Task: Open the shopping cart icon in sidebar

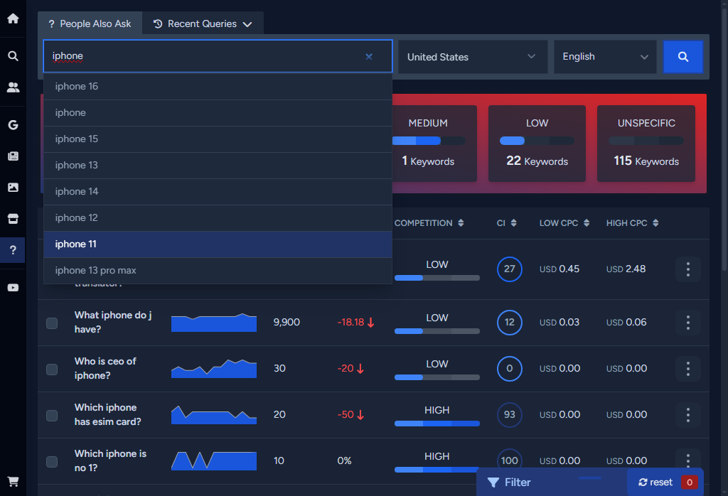Action: tap(13, 482)
